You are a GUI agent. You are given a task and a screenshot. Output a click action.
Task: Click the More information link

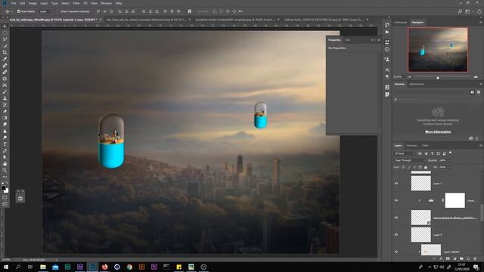(x=438, y=131)
